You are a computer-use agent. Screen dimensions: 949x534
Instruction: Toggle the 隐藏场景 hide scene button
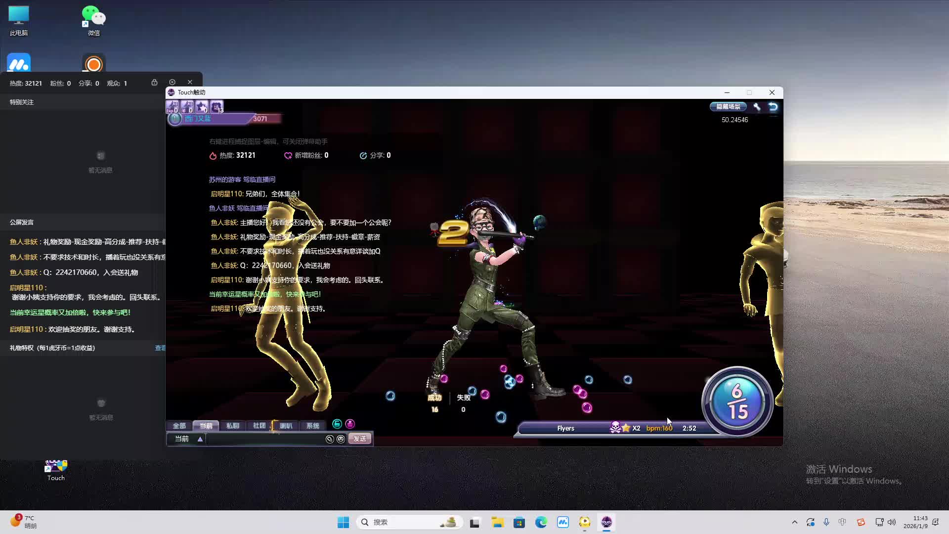click(x=728, y=107)
